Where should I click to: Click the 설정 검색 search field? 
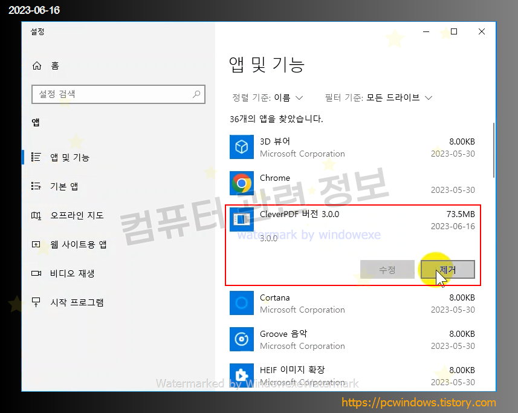click(118, 94)
